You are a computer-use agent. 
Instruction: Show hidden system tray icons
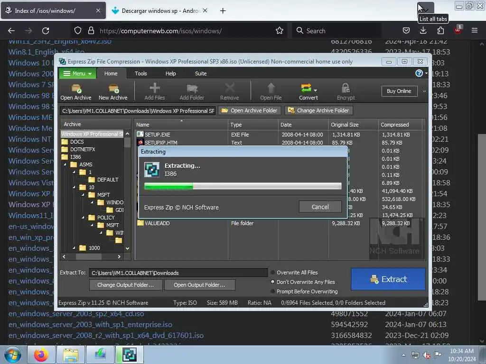coord(403,355)
